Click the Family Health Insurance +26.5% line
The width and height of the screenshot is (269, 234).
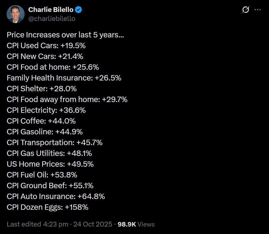tap(64, 78)
